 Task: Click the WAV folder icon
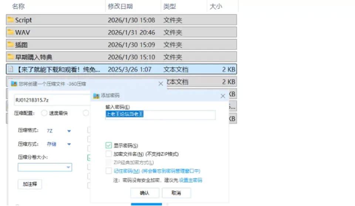(x=10, y=32)
